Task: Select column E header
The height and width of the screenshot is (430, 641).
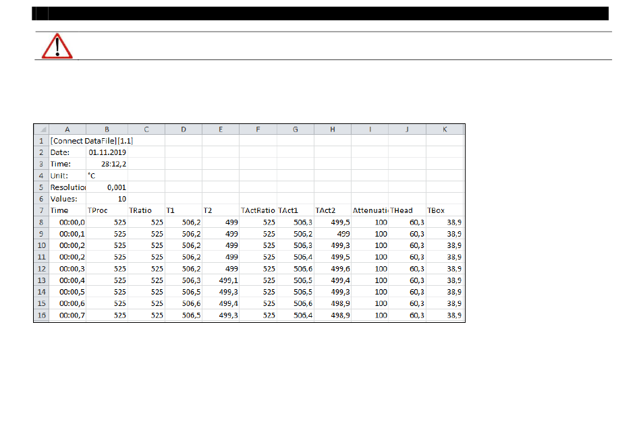Action: pos(221,129)
